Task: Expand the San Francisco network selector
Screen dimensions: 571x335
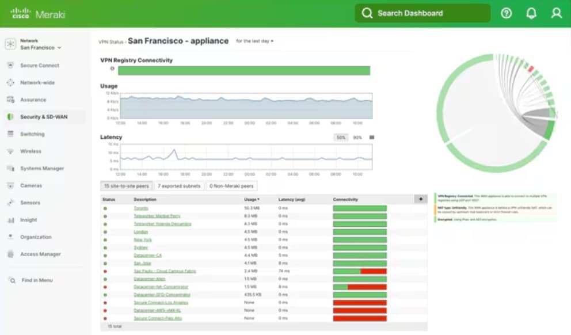Action: [41, 48]
